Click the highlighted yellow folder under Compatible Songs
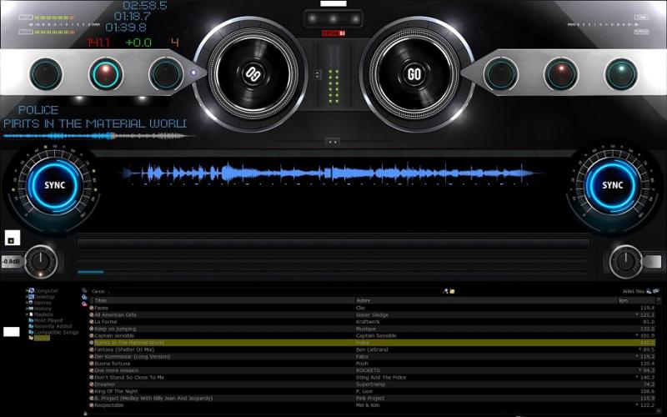667x417 pixels. point(31,339)
